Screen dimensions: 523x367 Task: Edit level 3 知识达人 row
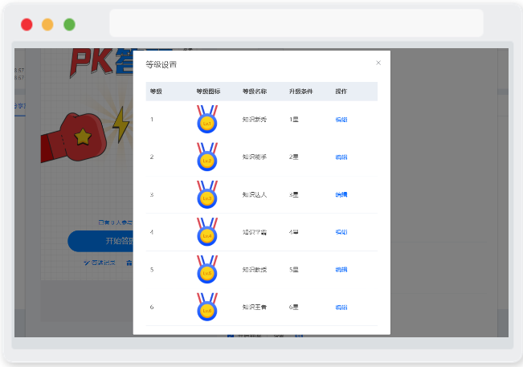[341, 194]
